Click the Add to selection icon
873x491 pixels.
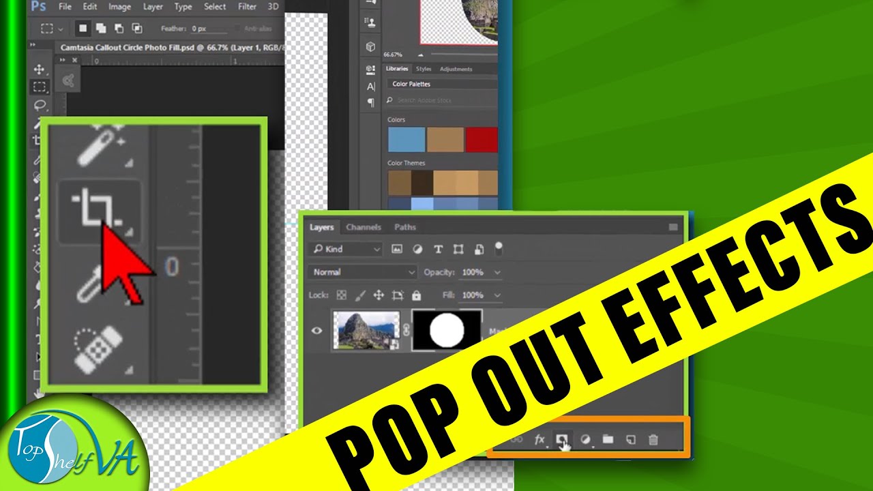(101, 29)
